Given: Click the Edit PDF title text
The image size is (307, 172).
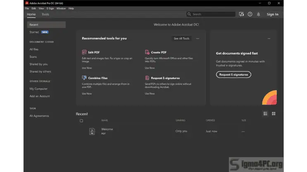Looking at the screenshot, I should 94,52.
